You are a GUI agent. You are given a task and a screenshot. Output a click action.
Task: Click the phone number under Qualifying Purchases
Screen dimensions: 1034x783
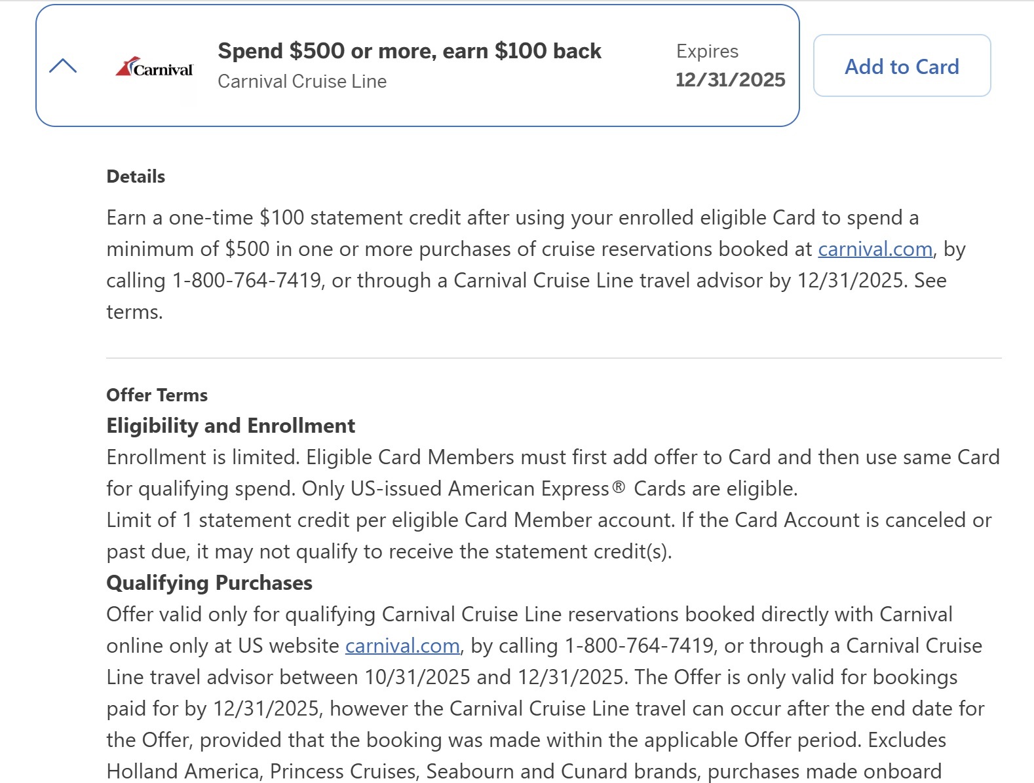tap(639, 646)
